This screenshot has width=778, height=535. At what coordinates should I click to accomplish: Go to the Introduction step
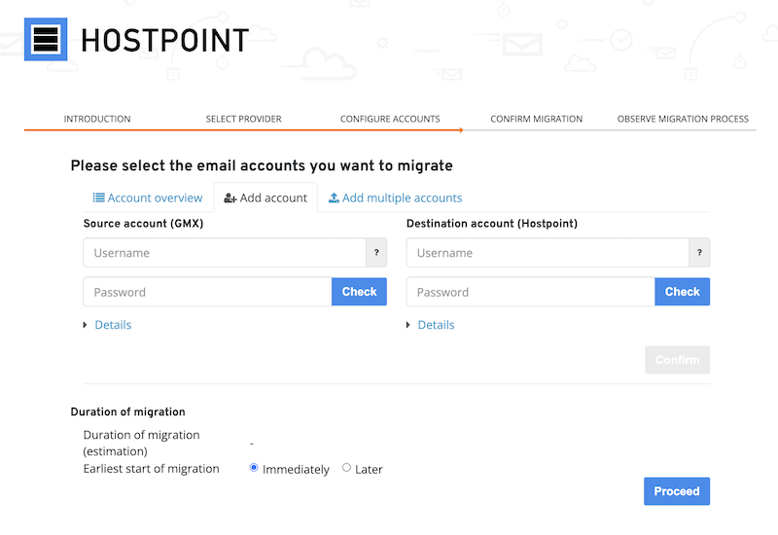[97, 119]
